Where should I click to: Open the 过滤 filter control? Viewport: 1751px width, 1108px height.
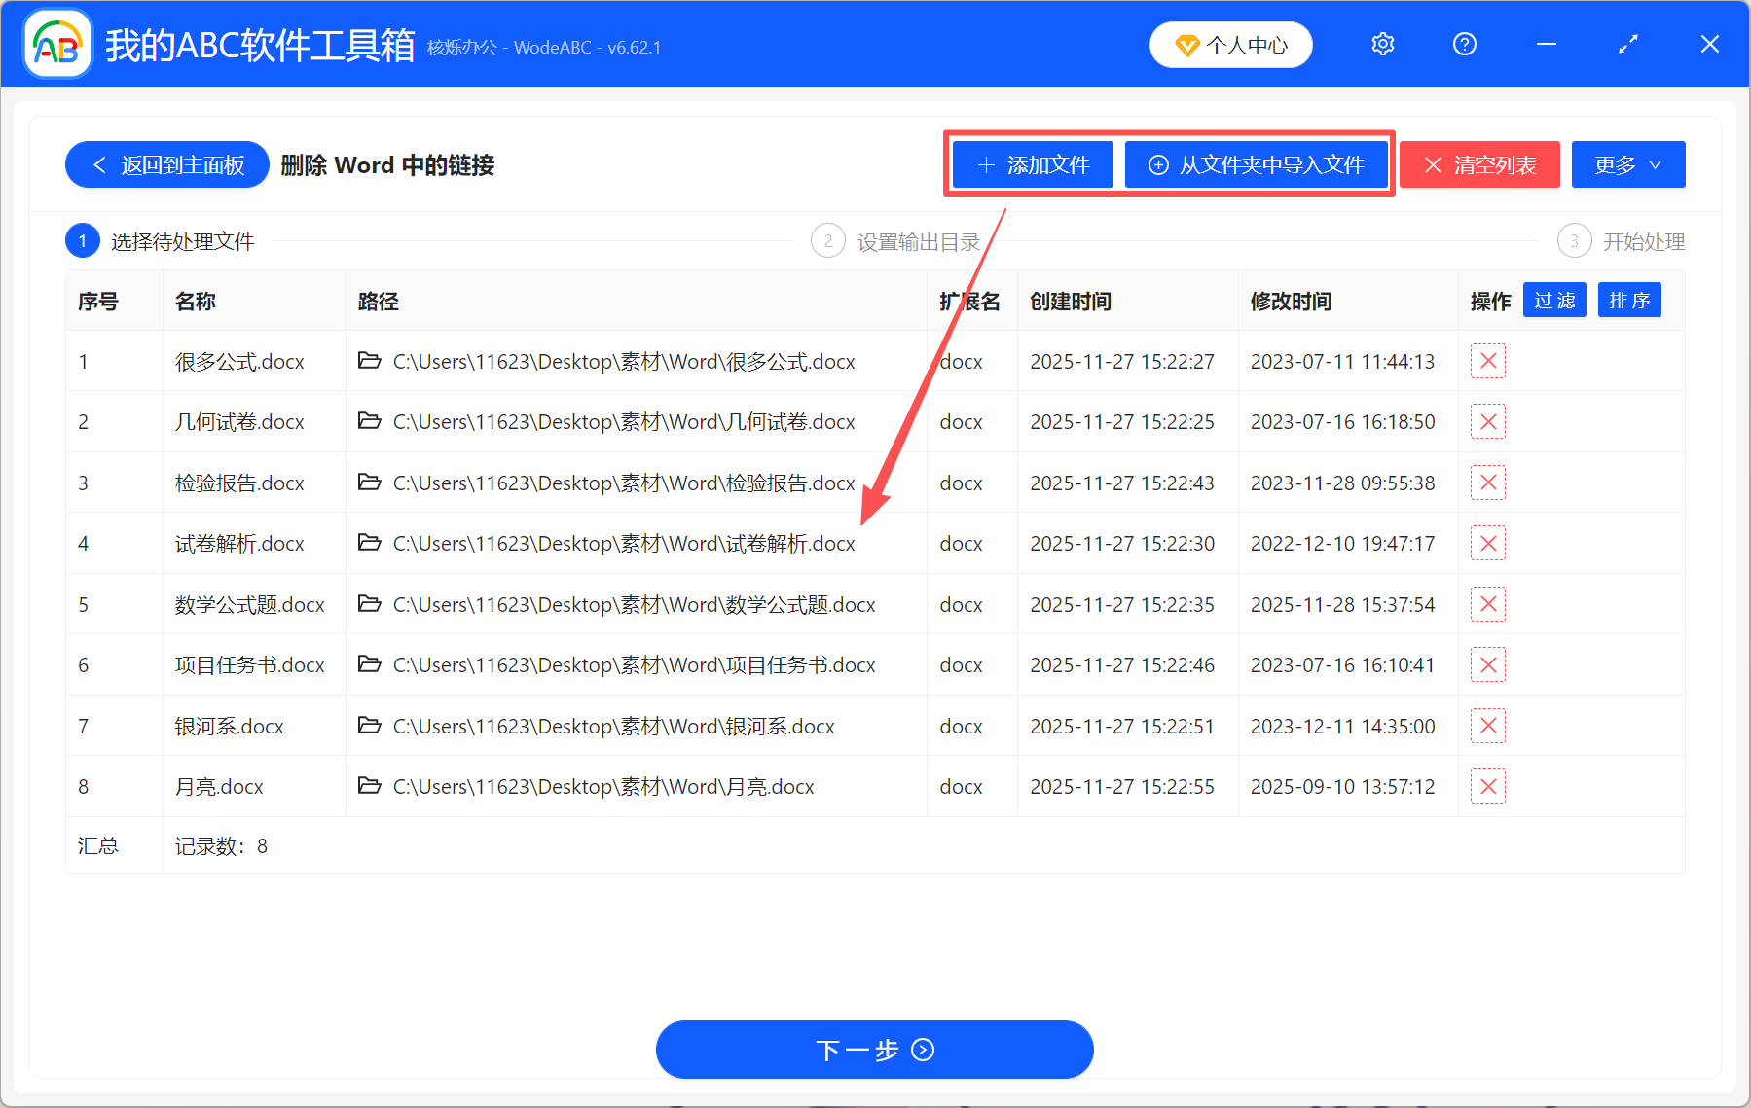[x=1554, y=300]
